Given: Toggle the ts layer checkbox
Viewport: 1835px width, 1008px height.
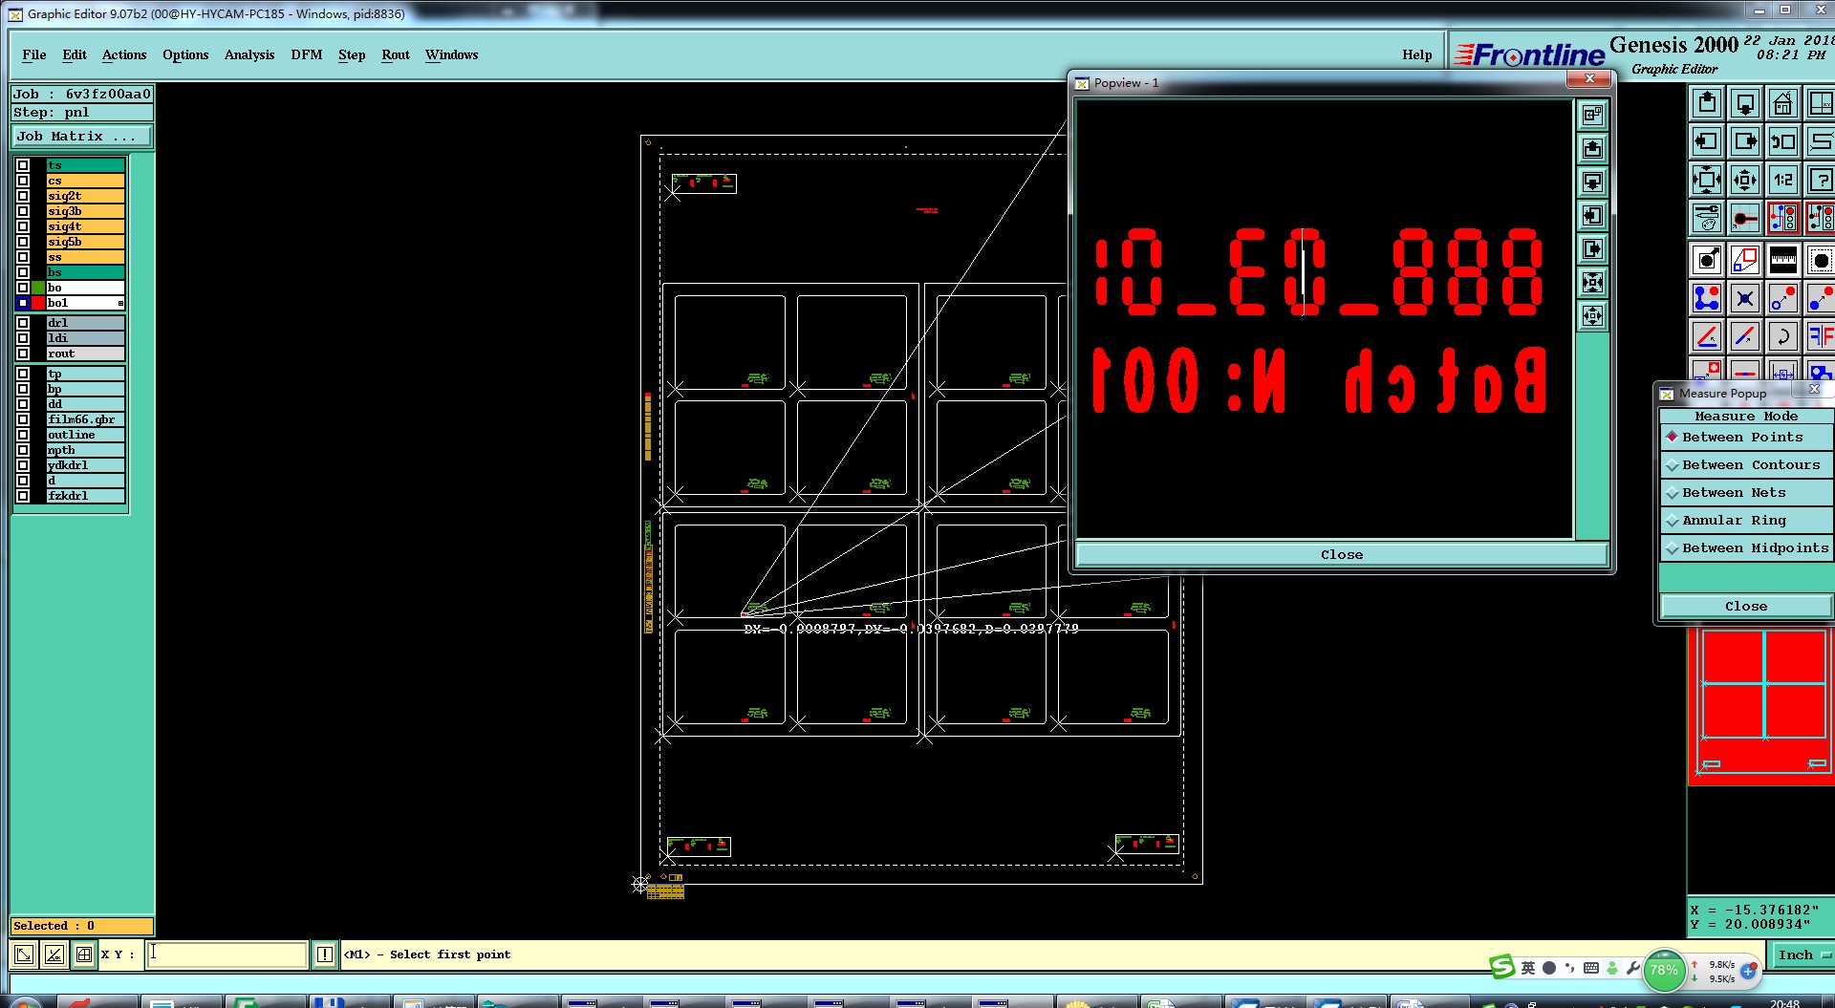Looking at the screenshot, I should [23, 165].
